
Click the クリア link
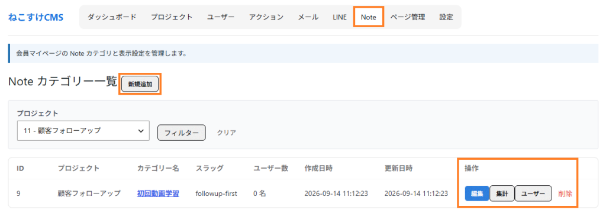227,133
